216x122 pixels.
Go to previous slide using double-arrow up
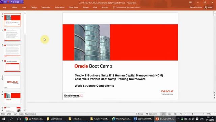coord(215,95)
